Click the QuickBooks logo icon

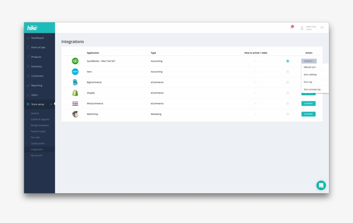click(x=75, y=61)
